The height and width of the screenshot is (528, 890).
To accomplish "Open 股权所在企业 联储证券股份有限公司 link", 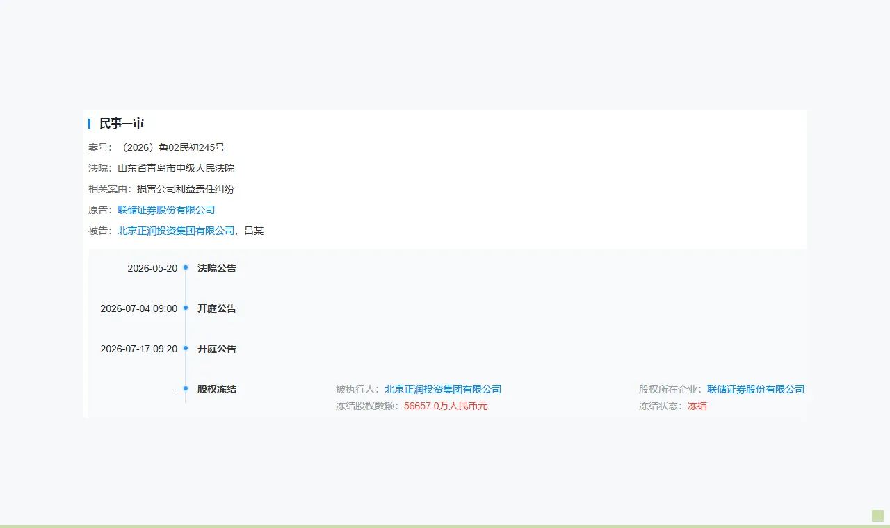I will [756, 389].
